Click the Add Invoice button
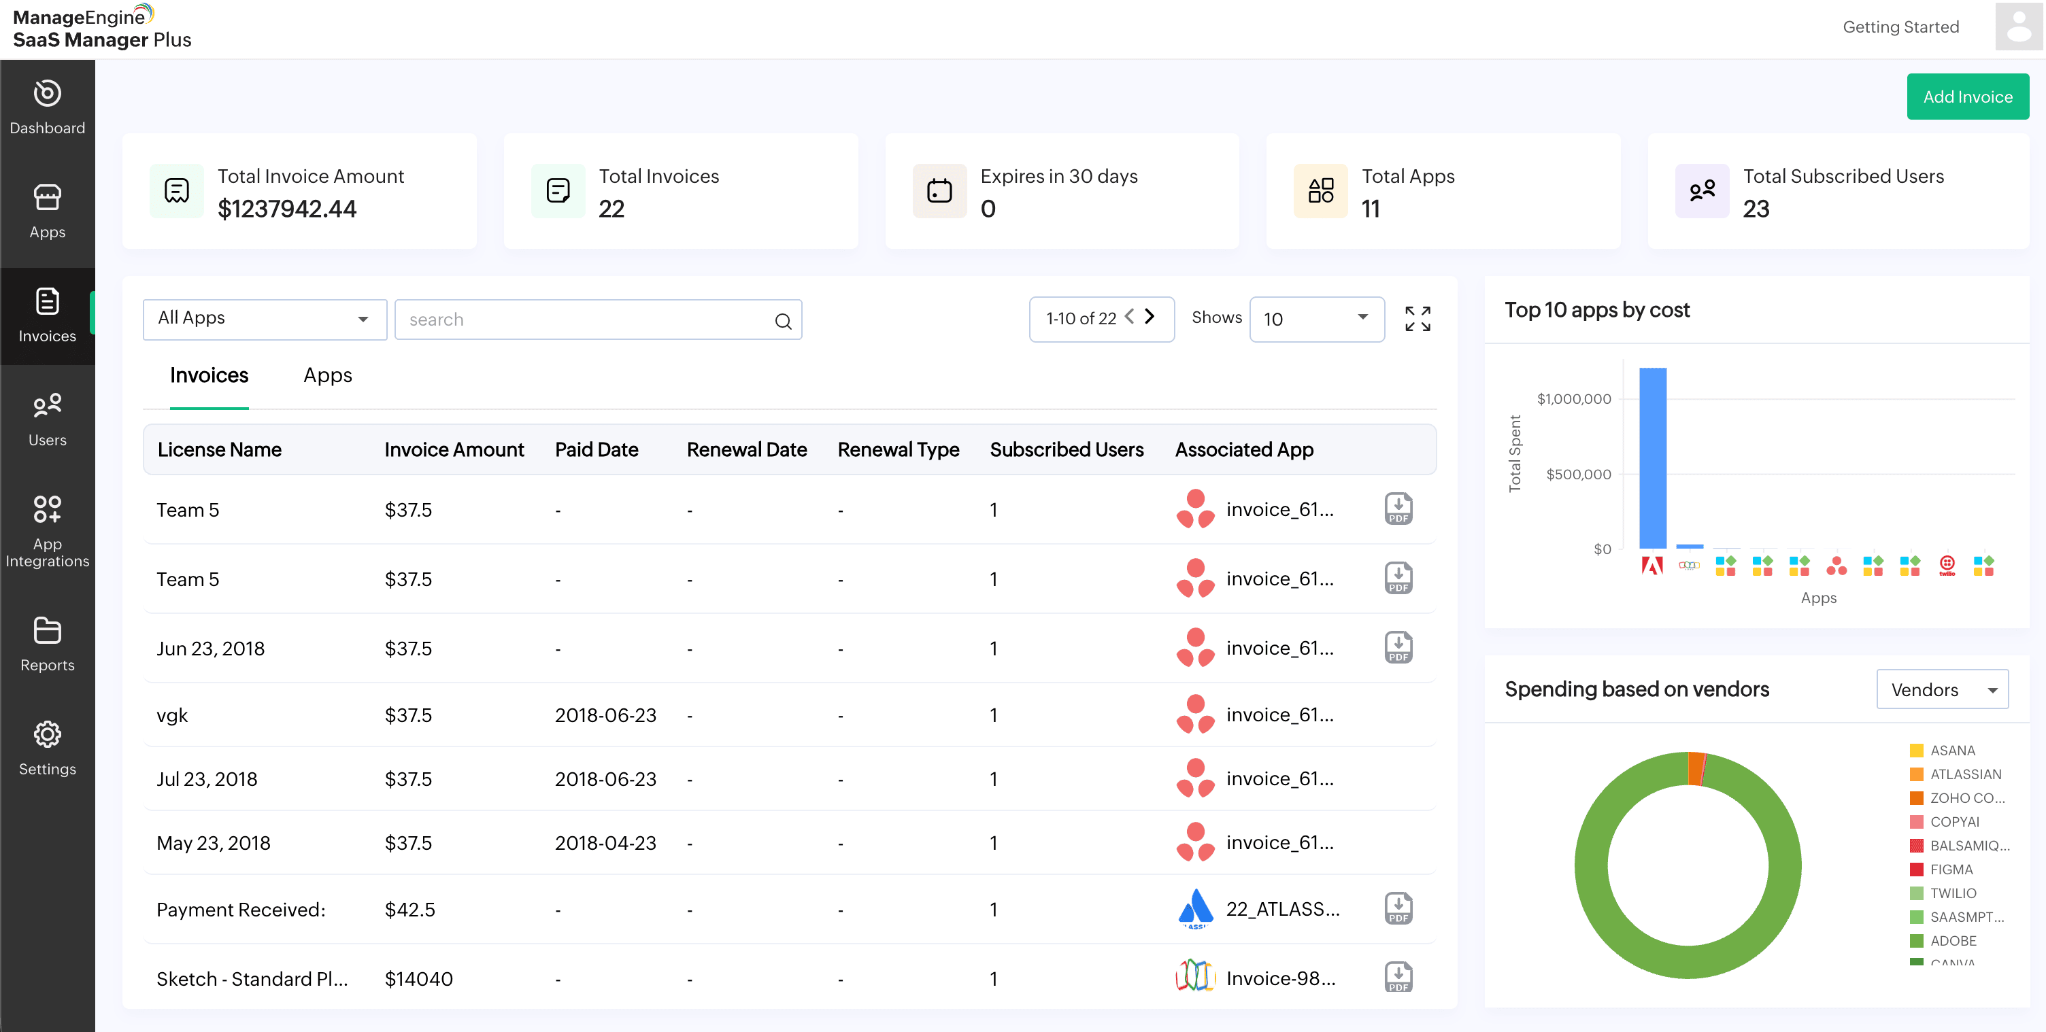Viewport: 2046px width, 1032px height. (x=1967, y=97)
